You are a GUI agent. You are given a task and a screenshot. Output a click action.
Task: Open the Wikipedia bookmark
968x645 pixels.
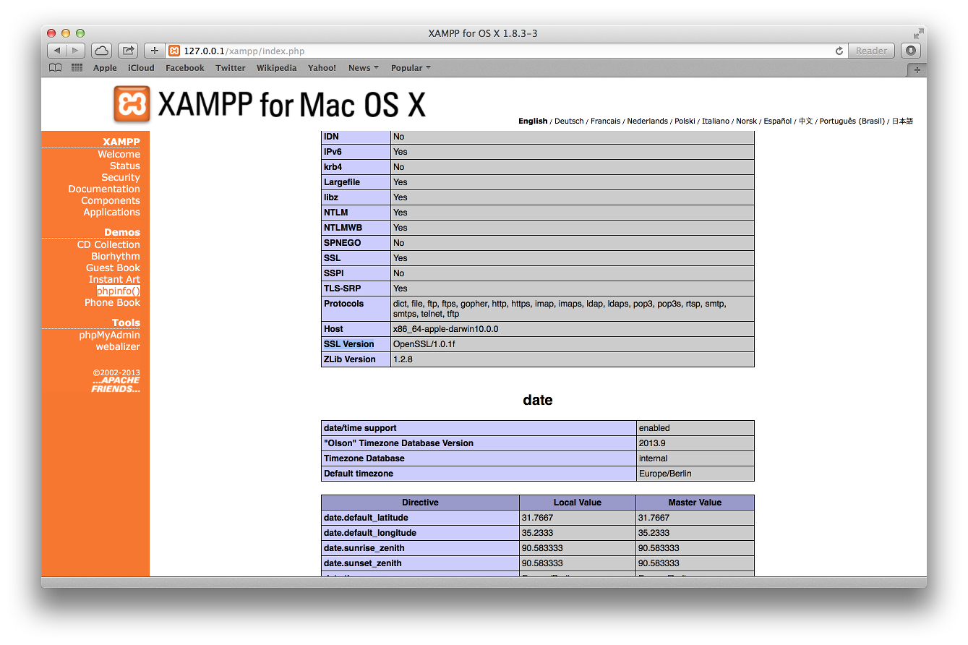click(x=276, y=68)
